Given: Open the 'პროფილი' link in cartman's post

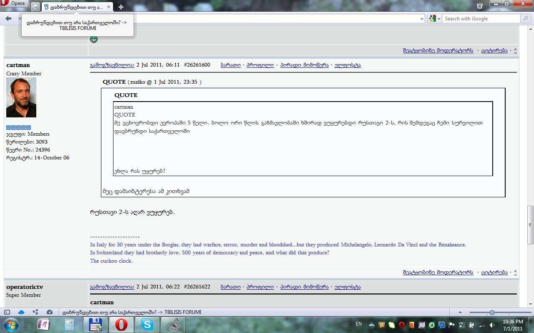Looking at the screenshot, I should coord(260,65).
